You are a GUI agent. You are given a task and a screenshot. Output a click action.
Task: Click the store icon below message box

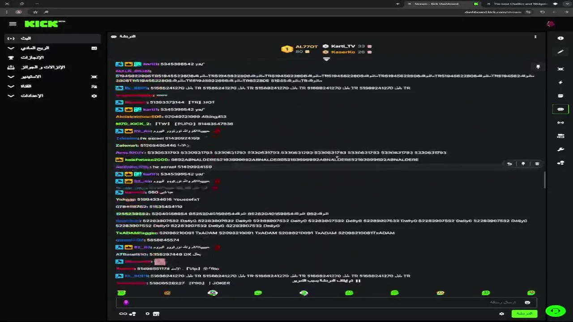tap(156, 314)
